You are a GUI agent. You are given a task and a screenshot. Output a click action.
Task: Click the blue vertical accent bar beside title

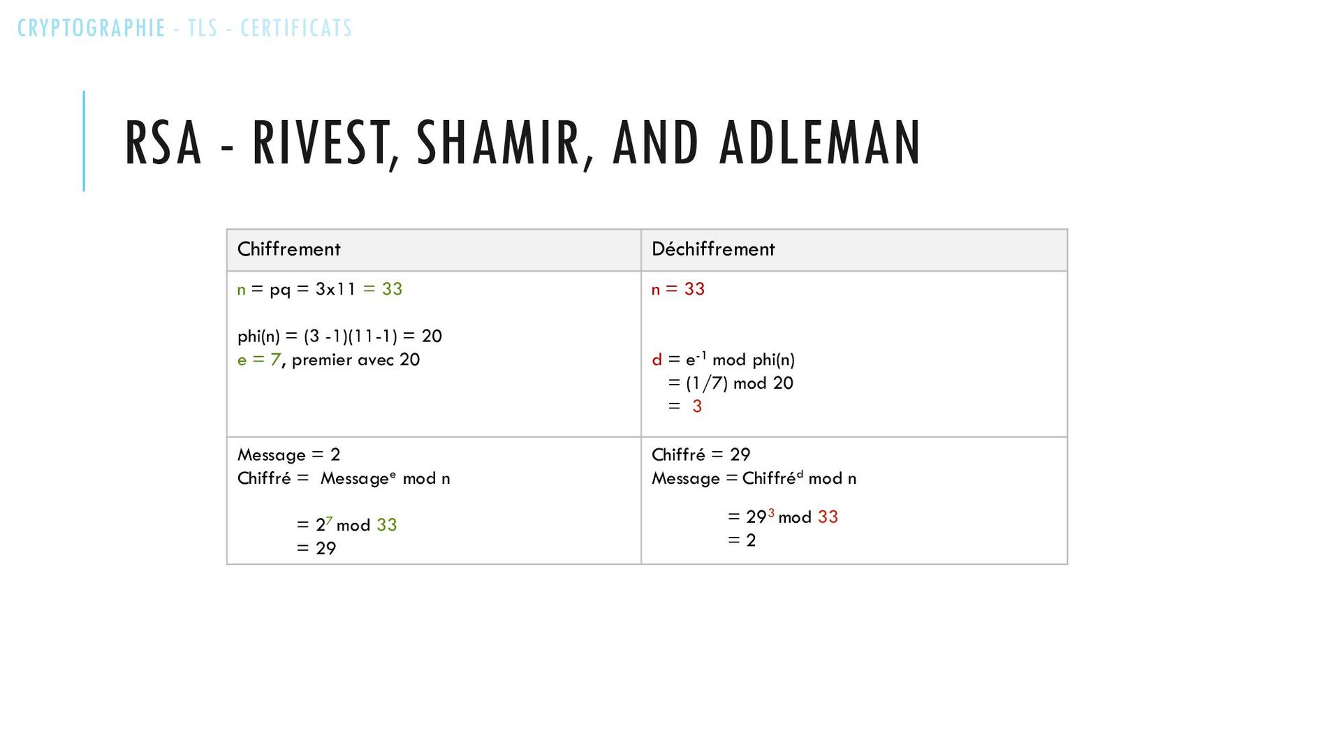[x=84, y=141]
